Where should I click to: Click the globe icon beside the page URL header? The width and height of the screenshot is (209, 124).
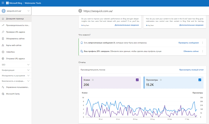coord(80,11)
